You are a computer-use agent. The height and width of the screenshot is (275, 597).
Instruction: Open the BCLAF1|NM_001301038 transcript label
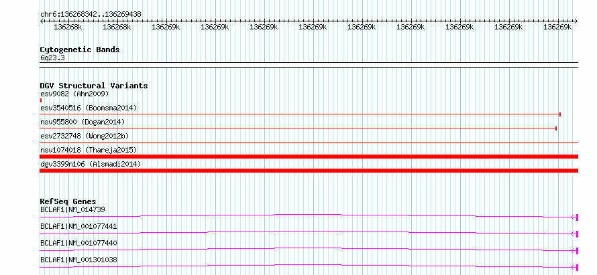click(x=78, y=260)
